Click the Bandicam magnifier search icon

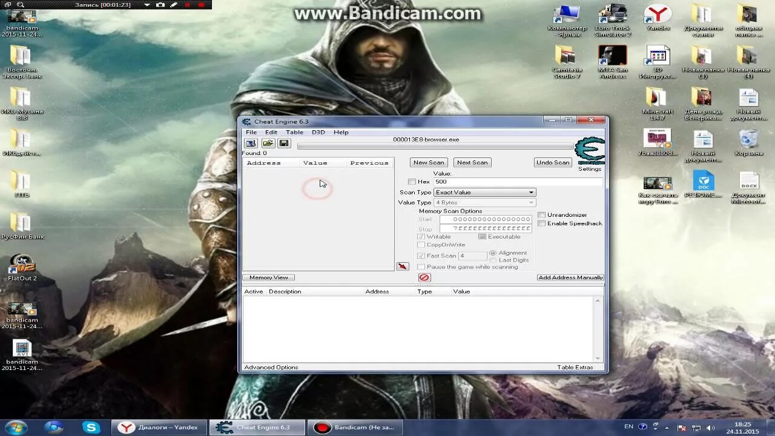coord(21,5)
